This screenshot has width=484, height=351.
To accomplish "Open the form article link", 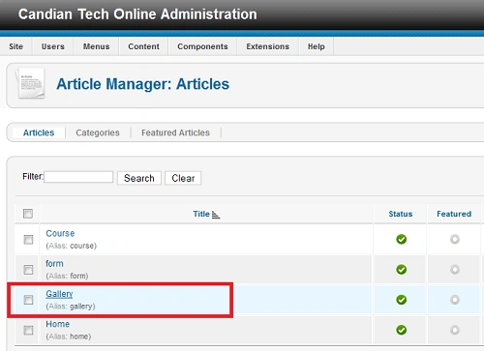I will pos(54,264).
